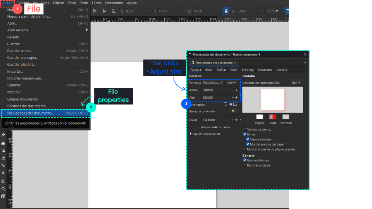Click the Borde color swatch
The image size is (372, 209).
[x=272, y=117]
